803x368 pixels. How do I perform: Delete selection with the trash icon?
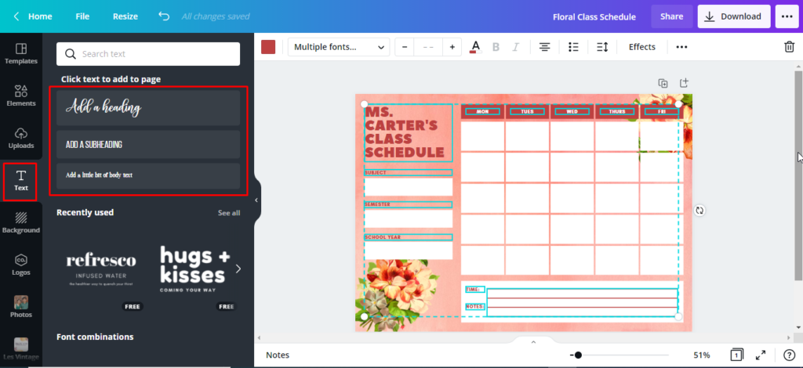[x=789, y=47]
